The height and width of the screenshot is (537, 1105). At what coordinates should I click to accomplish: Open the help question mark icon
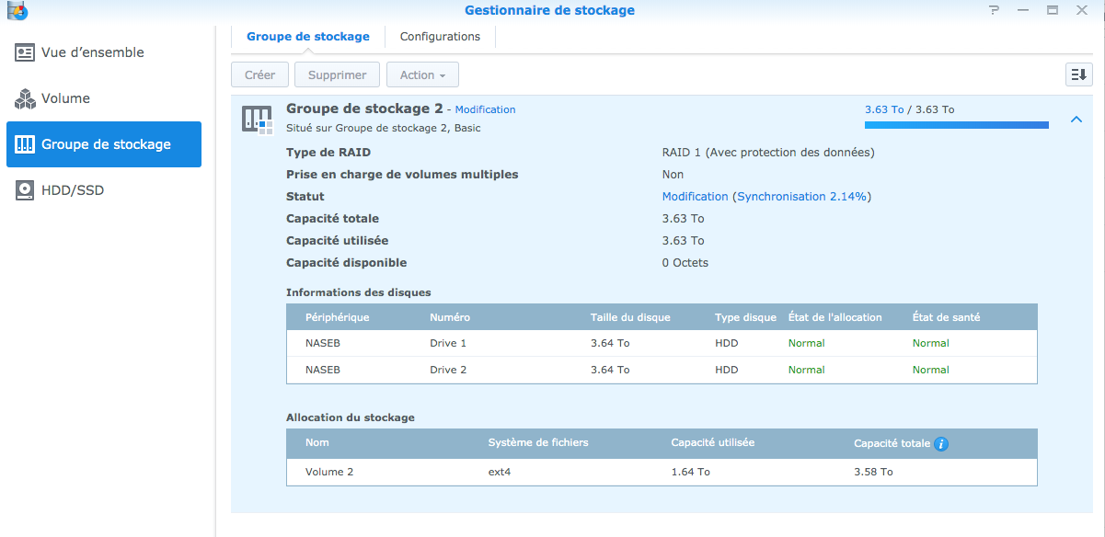(x=994, y=10)
